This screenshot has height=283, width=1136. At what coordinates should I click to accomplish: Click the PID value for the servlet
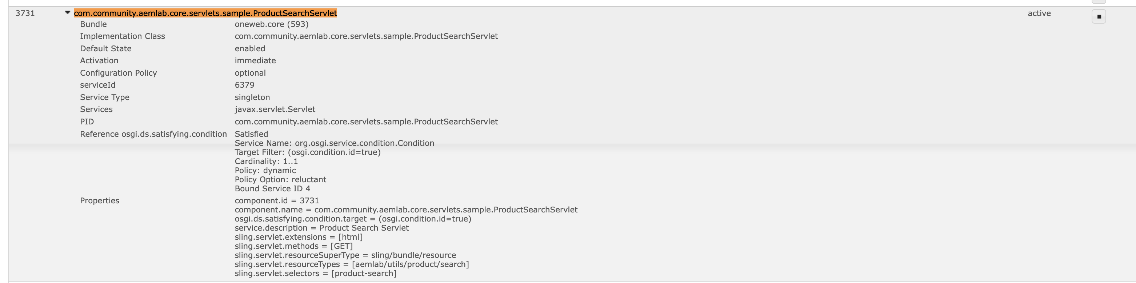point(366,121)
